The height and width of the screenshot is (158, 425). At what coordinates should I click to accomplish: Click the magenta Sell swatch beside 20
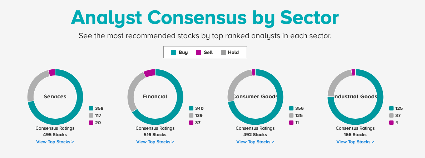91,123
